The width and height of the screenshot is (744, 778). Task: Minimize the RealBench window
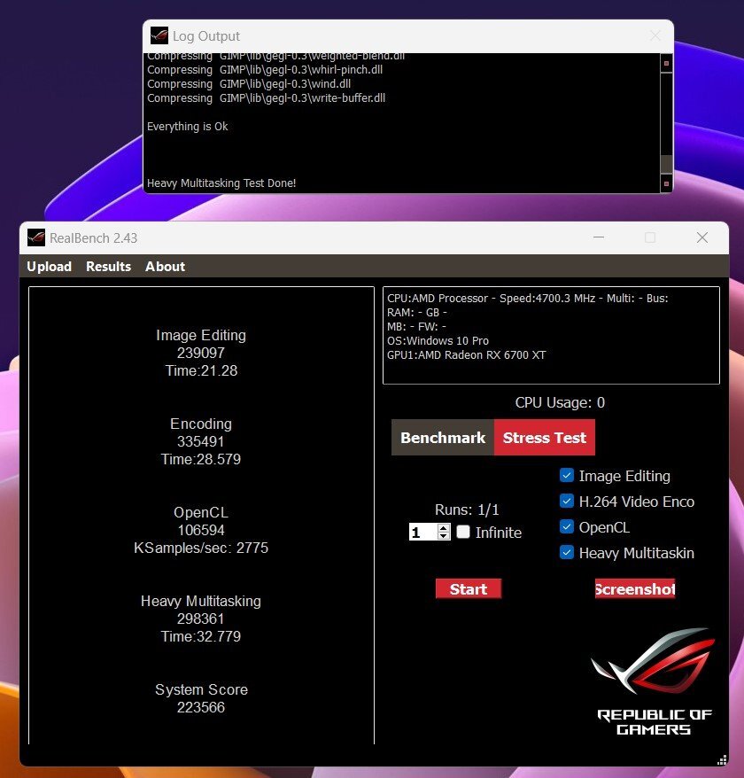click(599, 237)
